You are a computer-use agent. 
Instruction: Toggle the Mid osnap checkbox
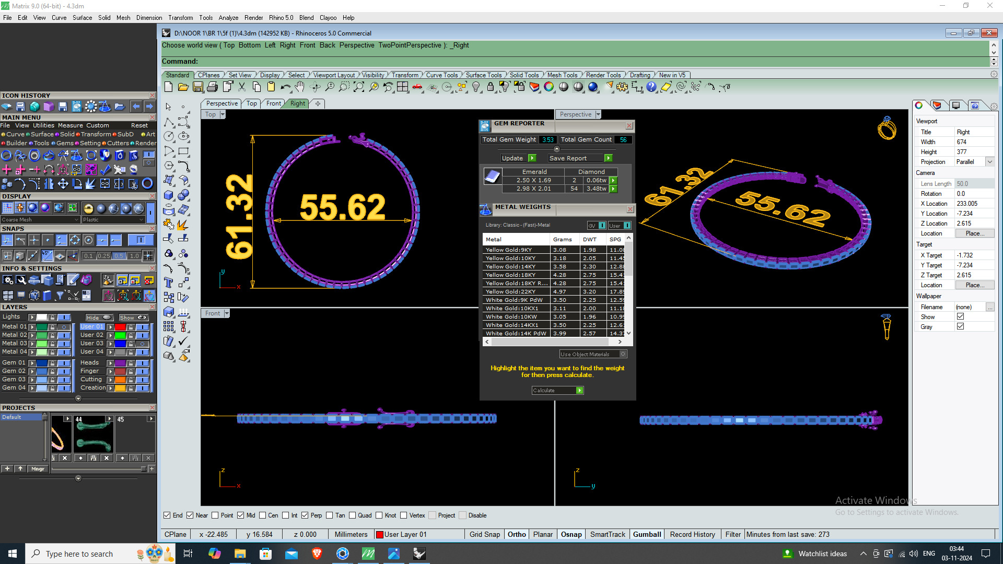pyautogui.click(x=240, y=515)
